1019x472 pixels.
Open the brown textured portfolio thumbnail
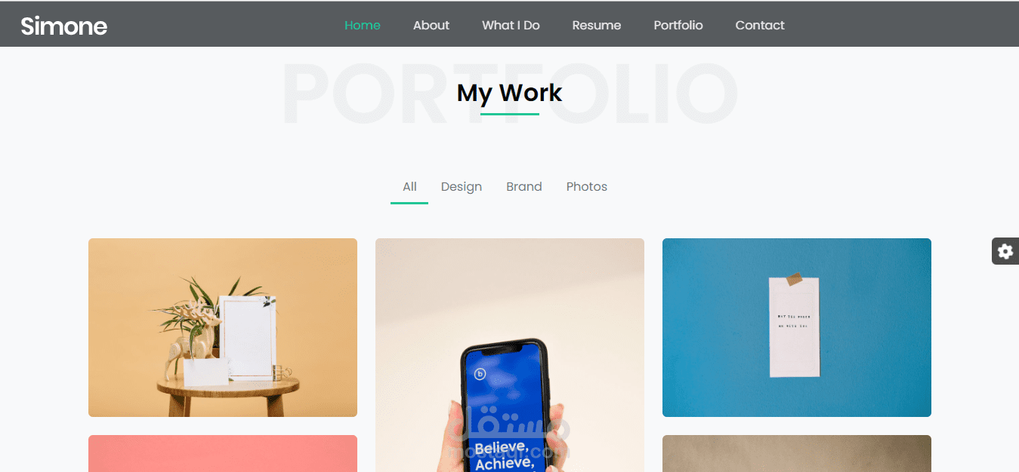point(797,453)
